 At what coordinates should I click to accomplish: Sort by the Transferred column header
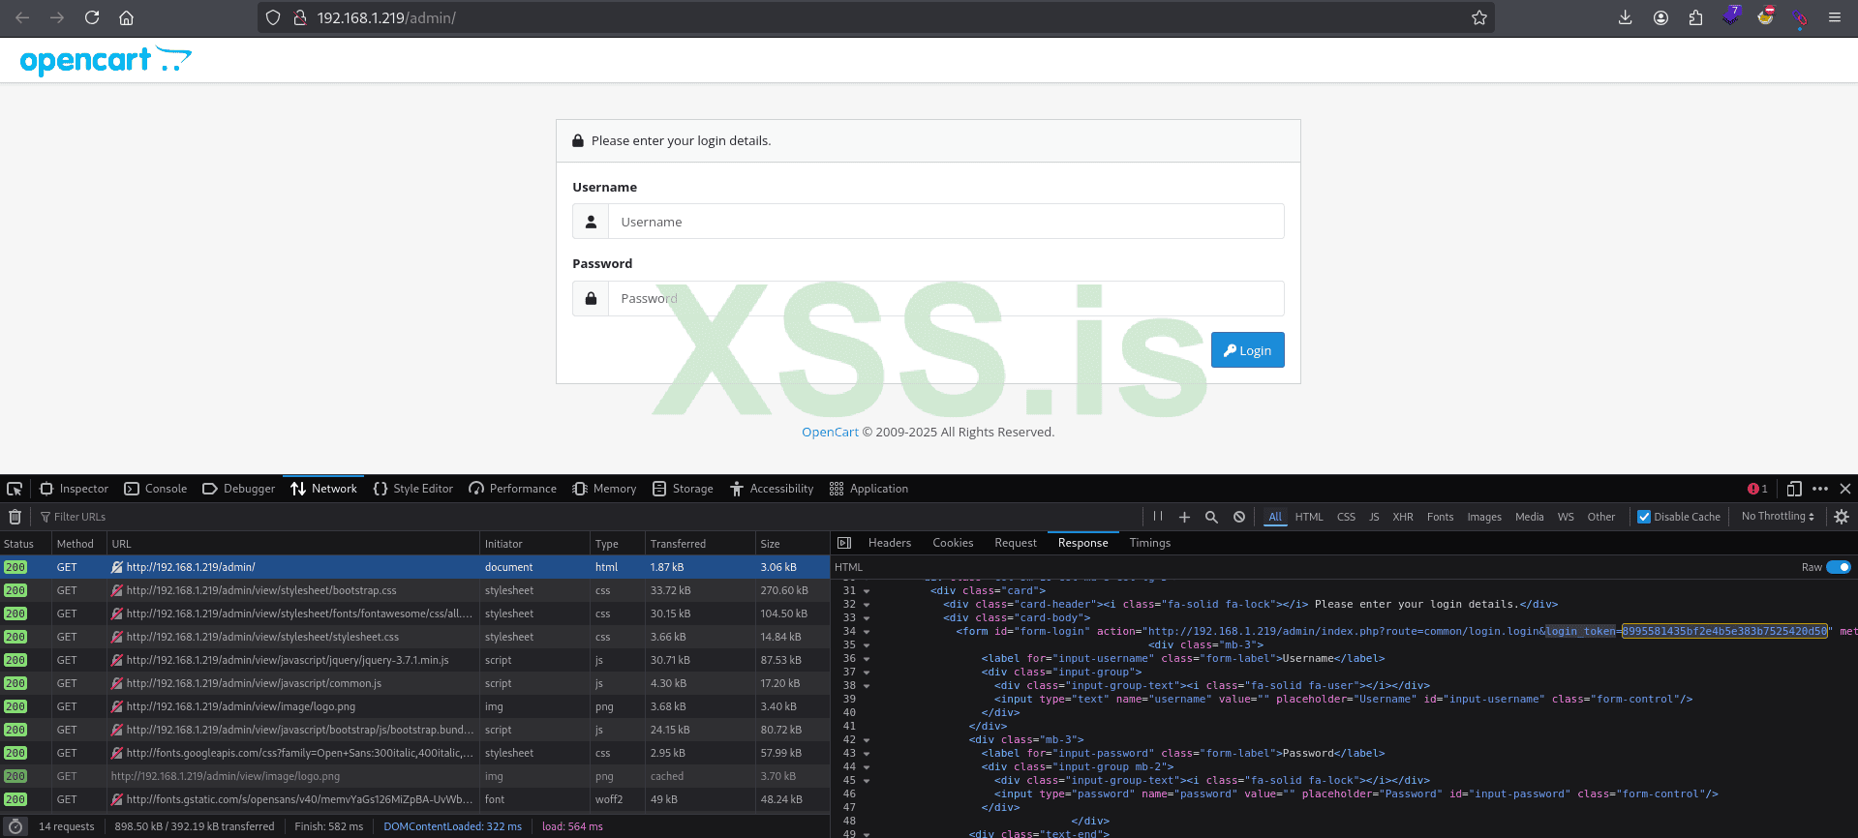tap(699, 544)
